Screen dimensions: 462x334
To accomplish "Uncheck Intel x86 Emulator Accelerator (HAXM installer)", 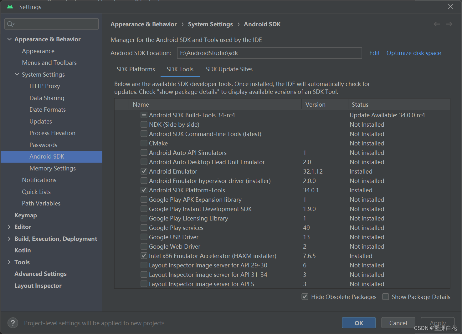I will 144,256.
